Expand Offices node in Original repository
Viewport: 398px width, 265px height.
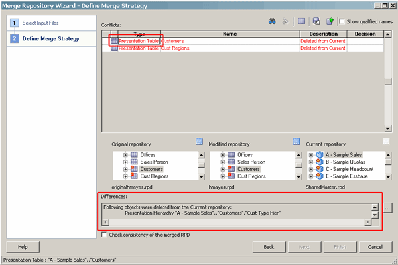click(125, 155)
